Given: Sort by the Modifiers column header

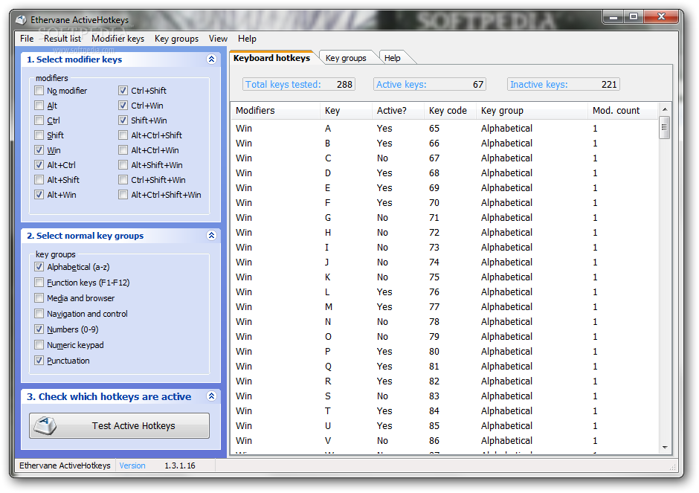Looking at the screenshot, I should point(275,111).
